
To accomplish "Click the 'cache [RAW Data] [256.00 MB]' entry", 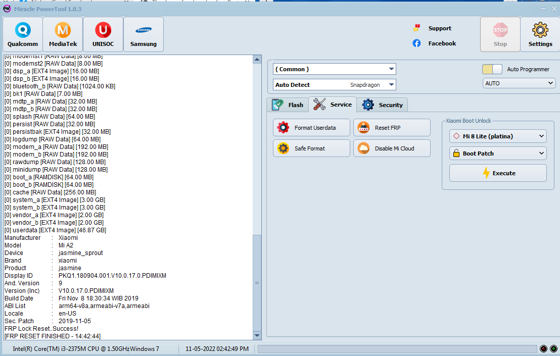I will click(x=51, y=192).
